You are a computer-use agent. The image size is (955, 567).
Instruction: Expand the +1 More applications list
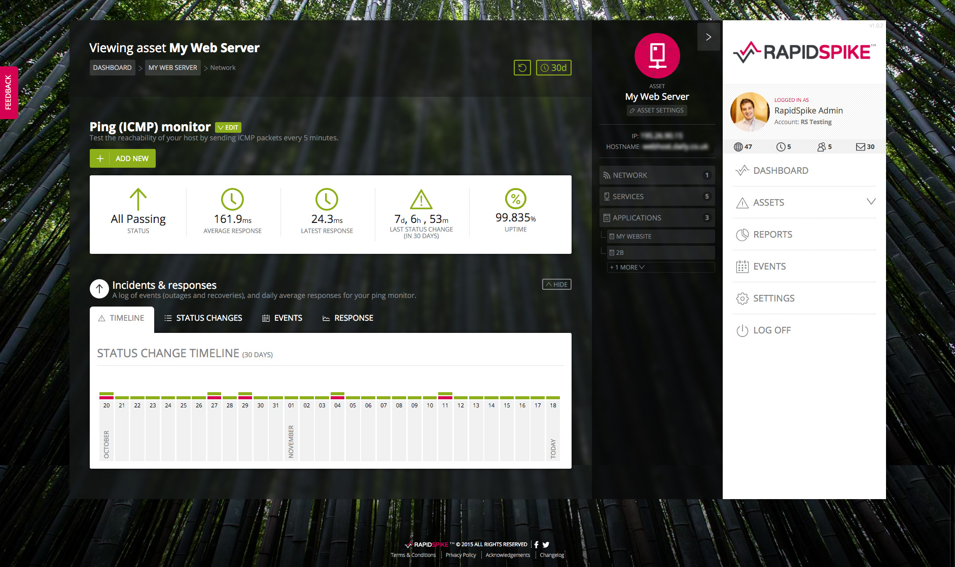tap(661, 268)
